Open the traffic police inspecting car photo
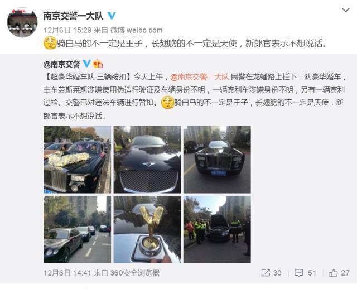Screen dimensions: 357x289 pyautogui.click(x=217, y=229)
